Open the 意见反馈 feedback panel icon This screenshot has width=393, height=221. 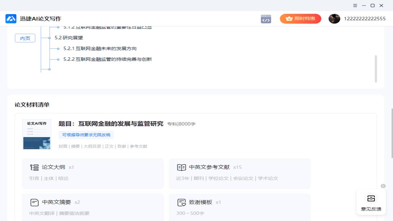[371, 198]
